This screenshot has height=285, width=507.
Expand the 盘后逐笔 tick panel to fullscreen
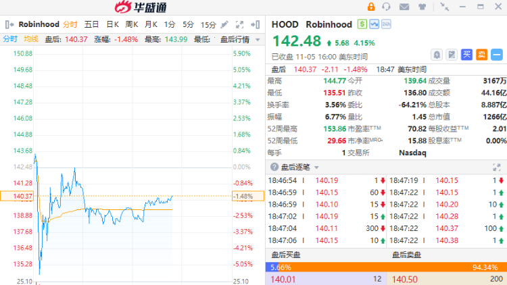pos(496,167)
